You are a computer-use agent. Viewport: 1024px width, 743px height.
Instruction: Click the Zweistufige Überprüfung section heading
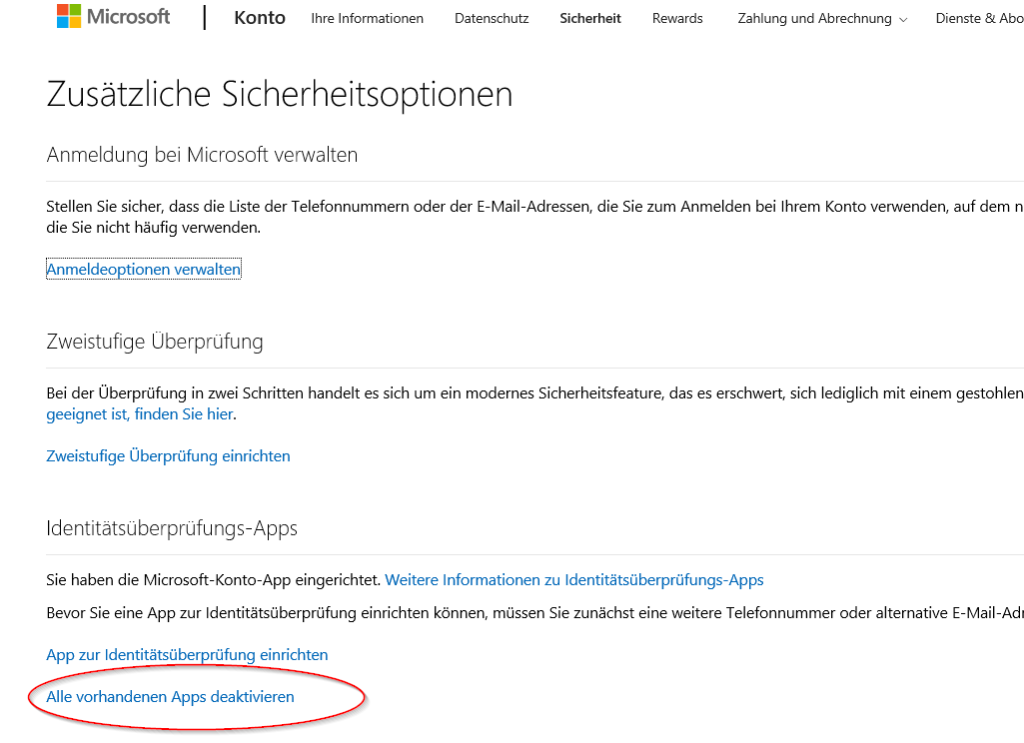[x=155, y=342]
